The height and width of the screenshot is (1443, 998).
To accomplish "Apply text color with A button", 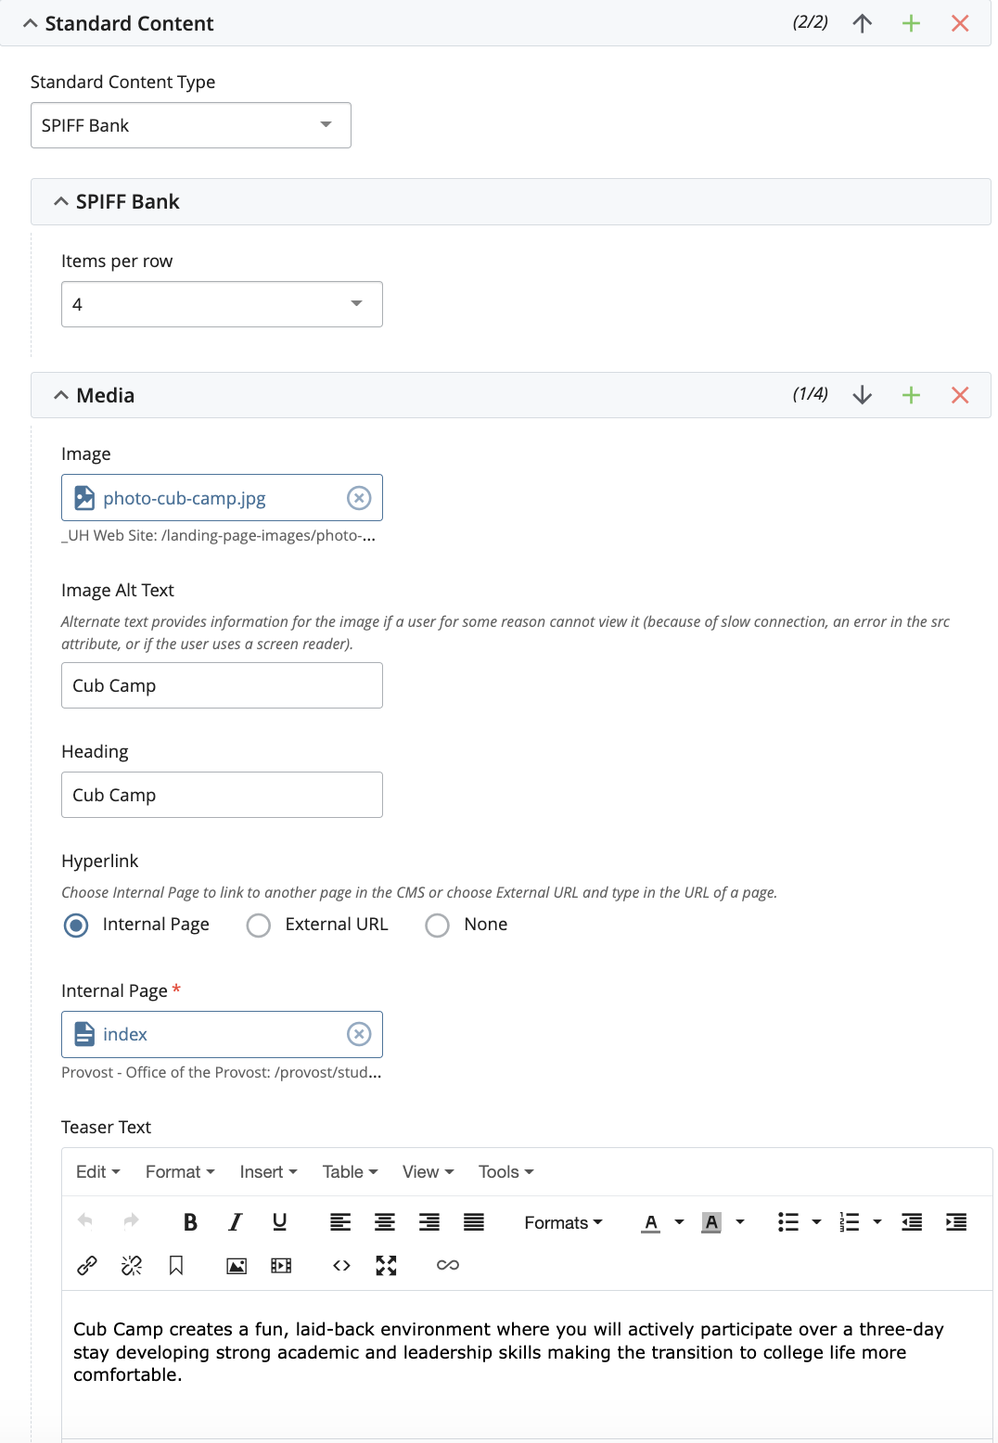I will (651, 1222).
